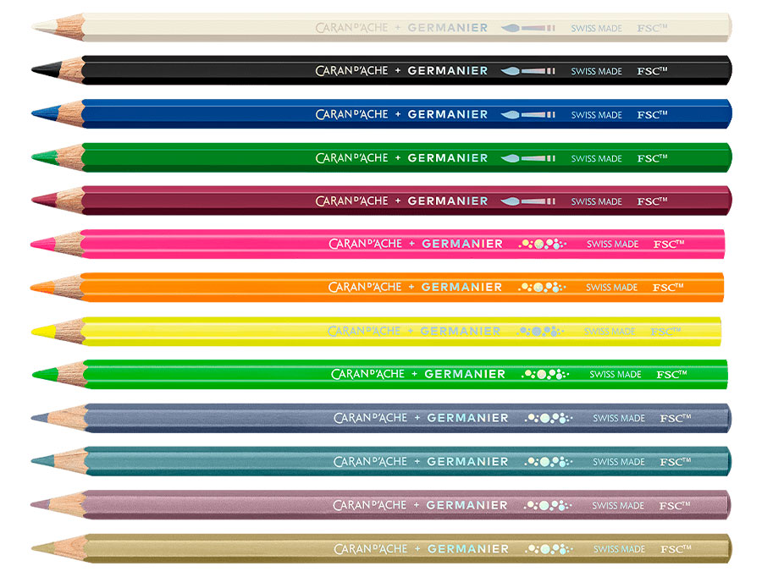Click the FSC mark on the cream pencil
Screen dimensions: 762x577
tap(652, 28)
